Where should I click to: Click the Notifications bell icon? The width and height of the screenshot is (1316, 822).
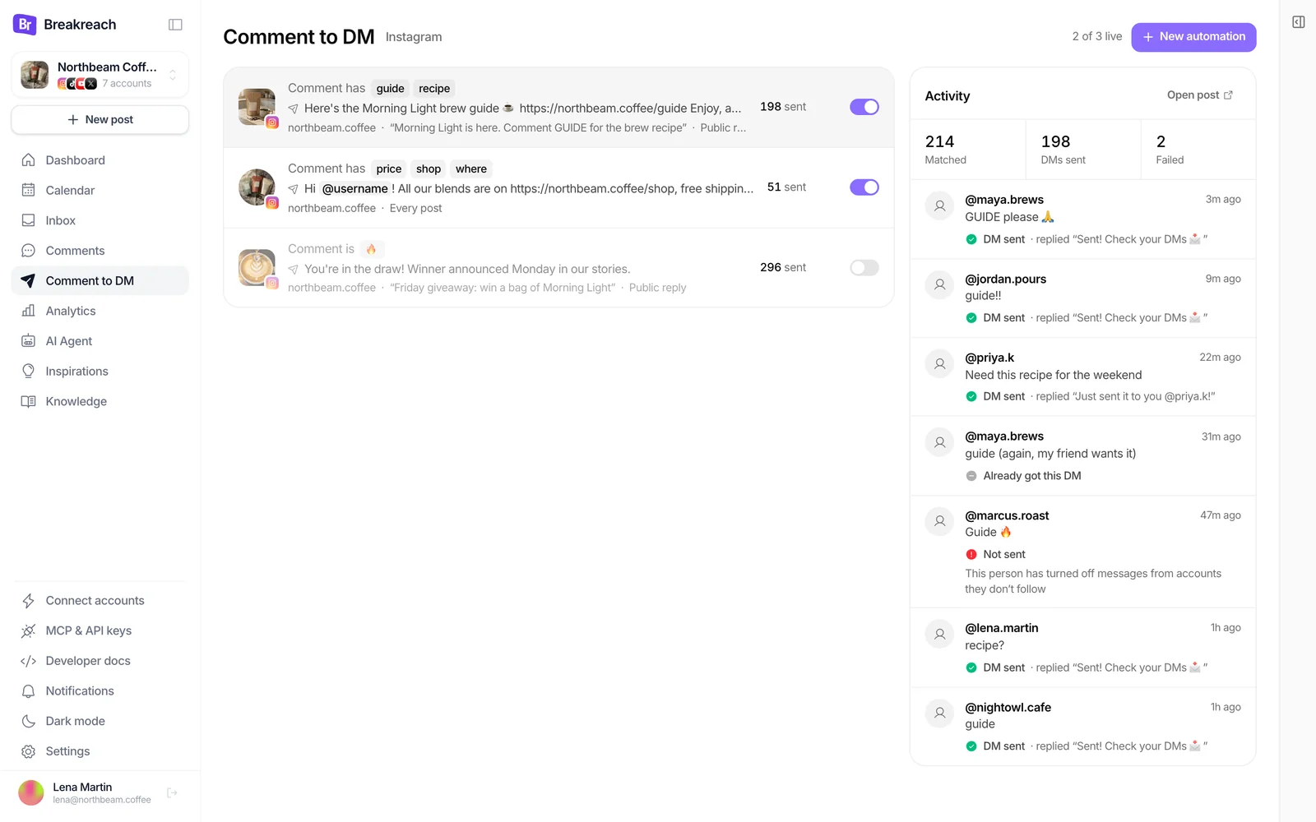tap(29, 691)
